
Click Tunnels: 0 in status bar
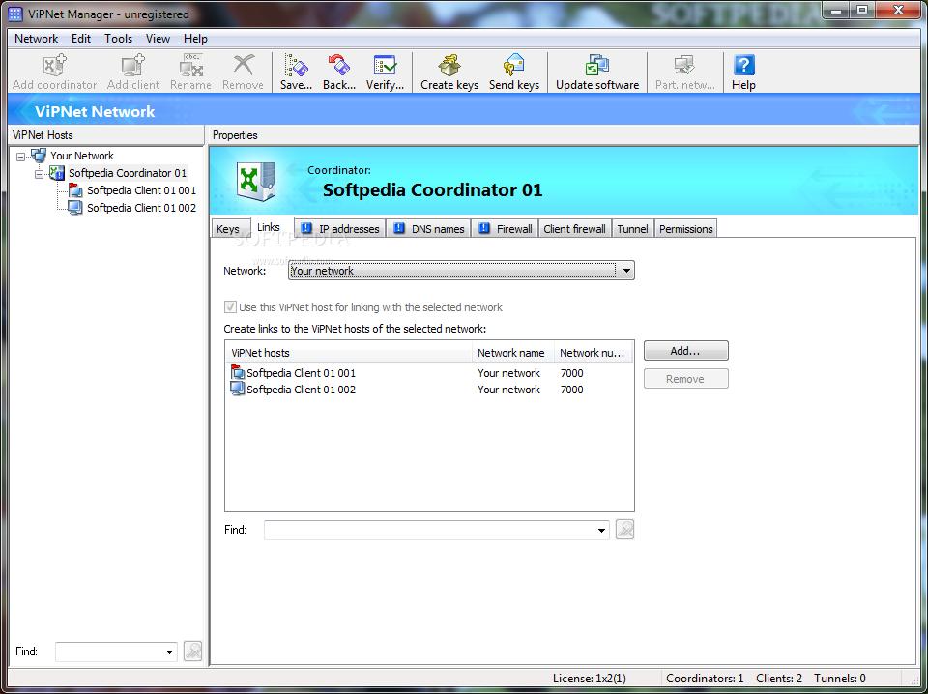coord(840,678)
